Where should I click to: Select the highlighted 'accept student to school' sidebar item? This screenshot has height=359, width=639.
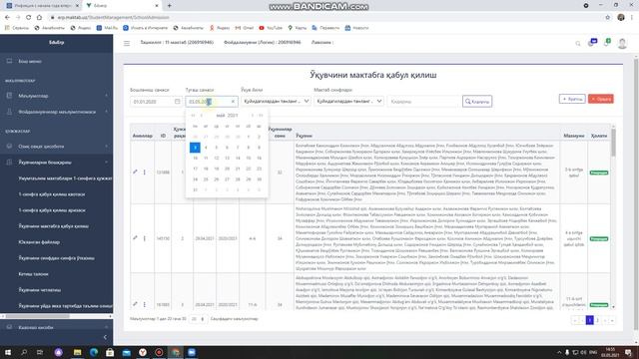coord(53,226)
